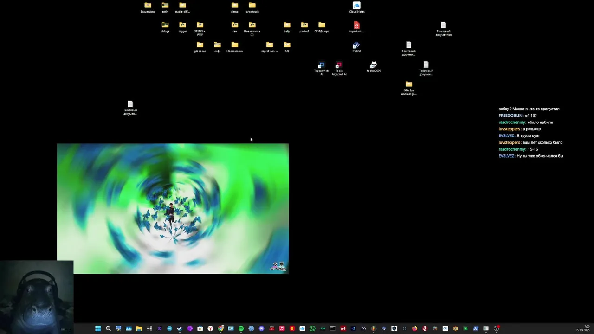Select the important... PDF file
The width and height of the screenshot is (594, 334).
click(356, 27)
